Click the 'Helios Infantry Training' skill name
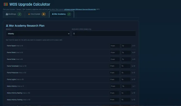This screenshot has height=106, width=181. pos(15,100)
